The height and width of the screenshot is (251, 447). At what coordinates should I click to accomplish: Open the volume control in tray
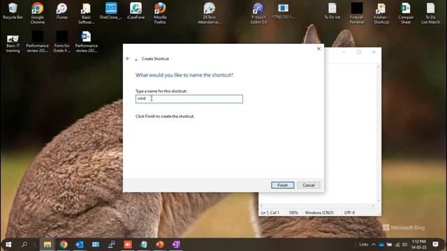404,245
